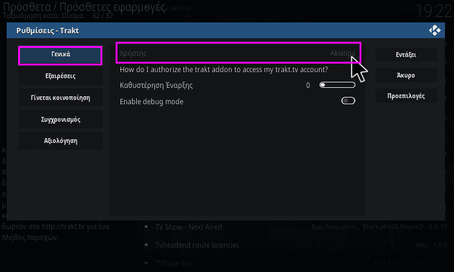Select the Γενικά settings category
Viewport: 454px width, 272px height.
[x=60, y=55]
